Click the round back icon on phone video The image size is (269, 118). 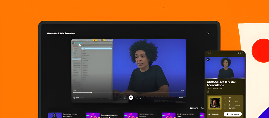point(208,60)
